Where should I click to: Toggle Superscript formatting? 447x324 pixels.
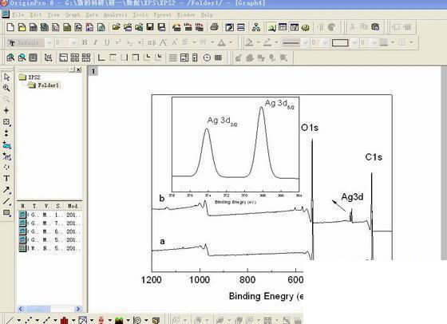click(118, 43)
